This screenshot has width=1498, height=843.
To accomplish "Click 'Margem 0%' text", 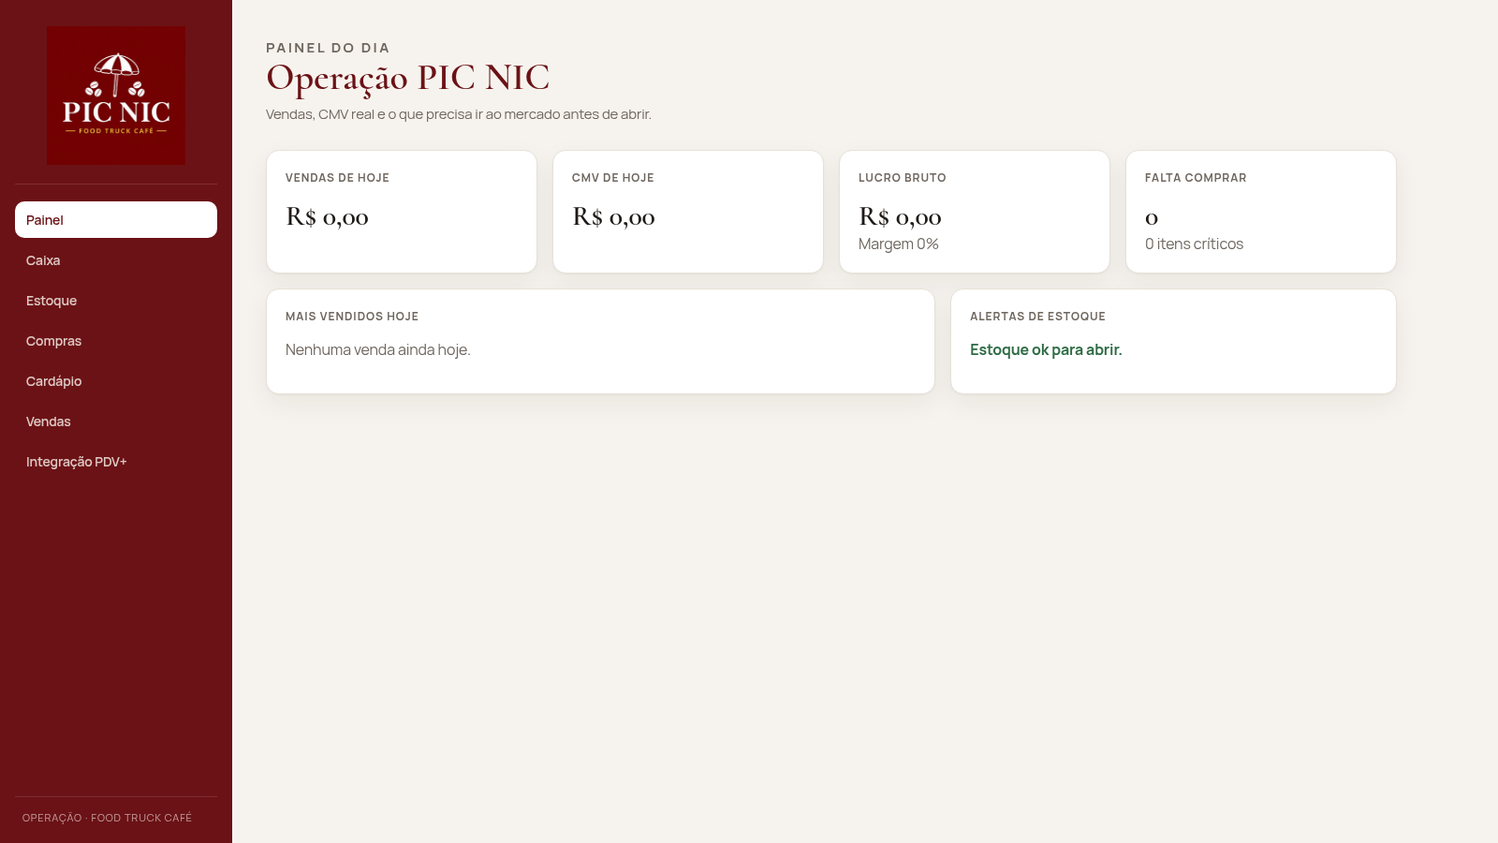I will [899, 244].
